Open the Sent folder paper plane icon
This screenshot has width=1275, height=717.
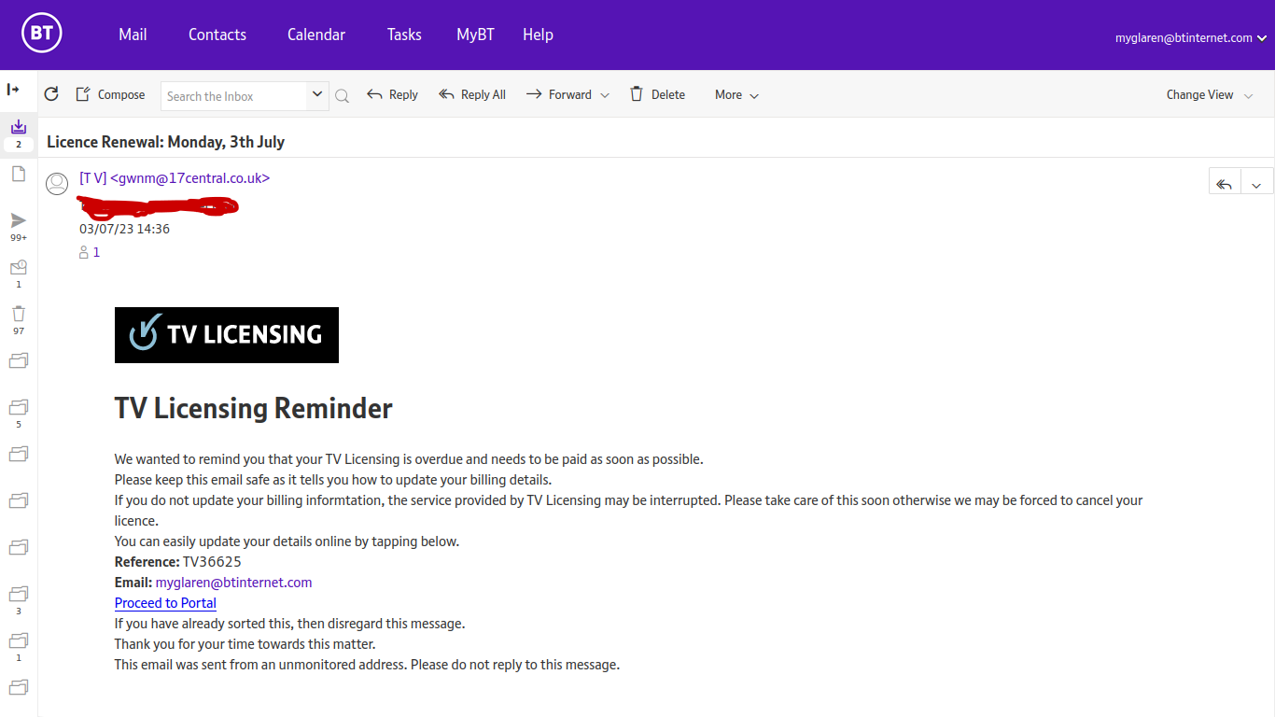(19, 220)
